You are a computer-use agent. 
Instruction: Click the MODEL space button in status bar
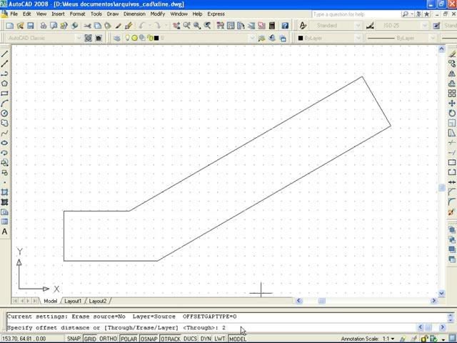[x=238, y=339]
